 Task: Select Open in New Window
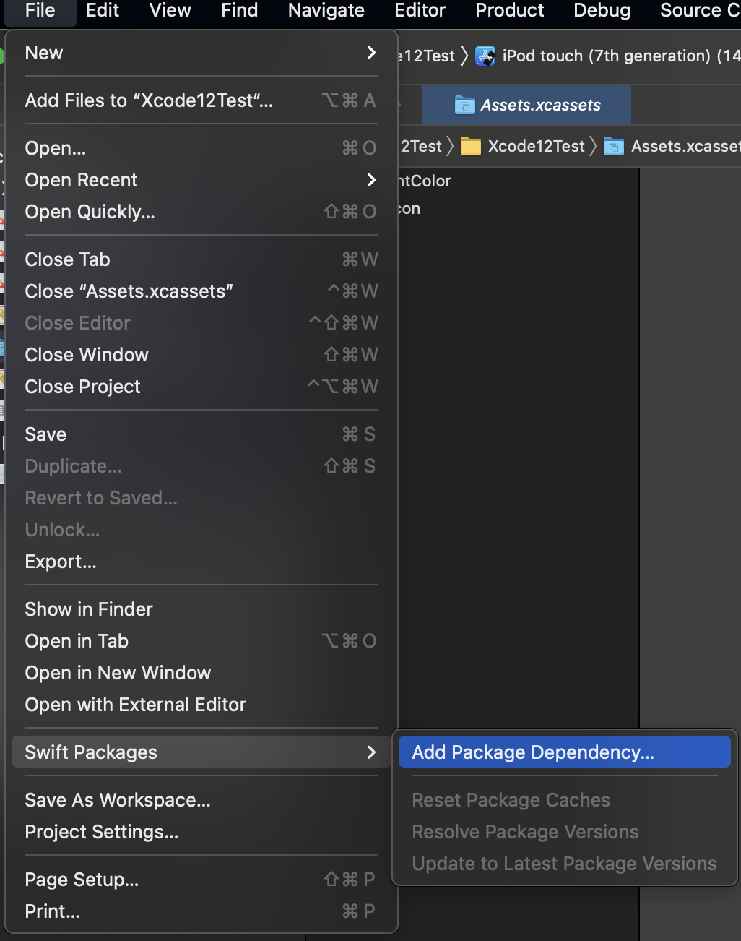201,673
